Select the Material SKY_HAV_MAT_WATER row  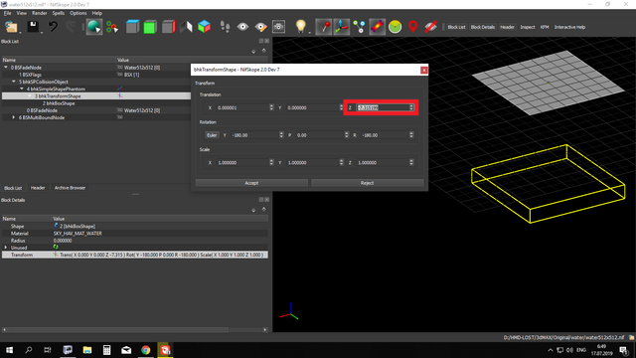tap(135, 234)
